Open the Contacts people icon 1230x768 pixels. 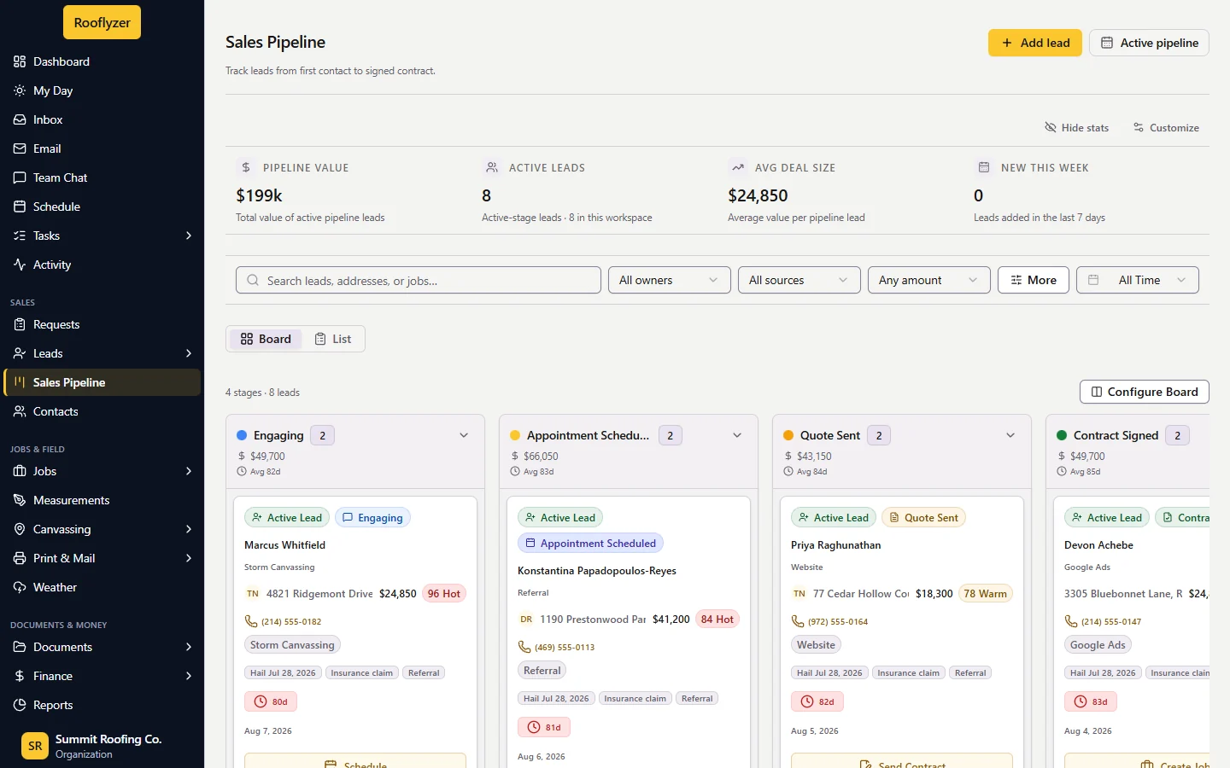(20, 411)
